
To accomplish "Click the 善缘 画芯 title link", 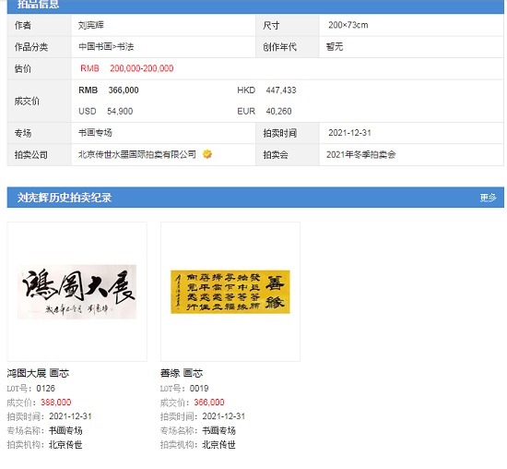I will [x=182, y=373].
